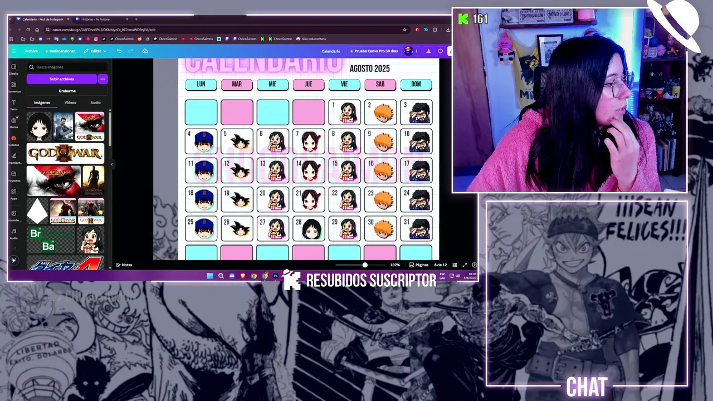Select the white diamond shape upload
Image resolution: width=713 pixels, height=401 pixels.
click(37, 211)
